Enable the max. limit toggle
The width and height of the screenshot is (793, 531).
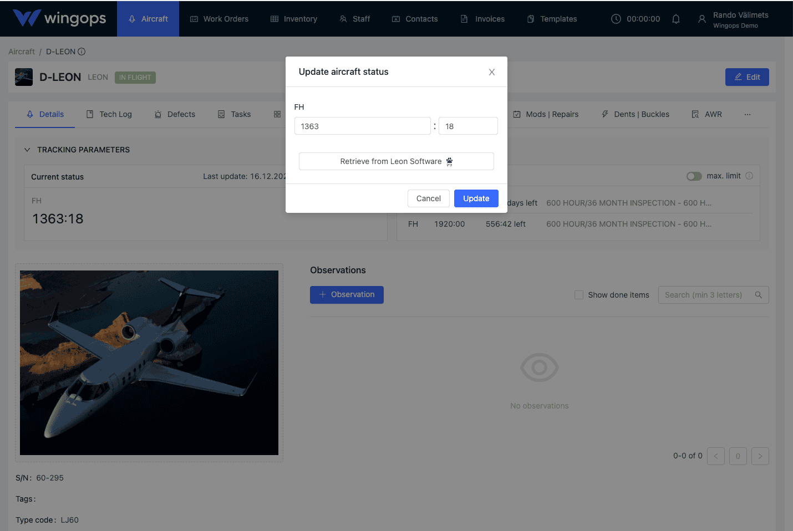(x=694, y=176)
